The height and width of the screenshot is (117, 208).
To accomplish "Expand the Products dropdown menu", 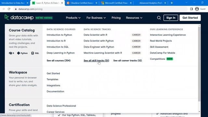I will [73, 18].
